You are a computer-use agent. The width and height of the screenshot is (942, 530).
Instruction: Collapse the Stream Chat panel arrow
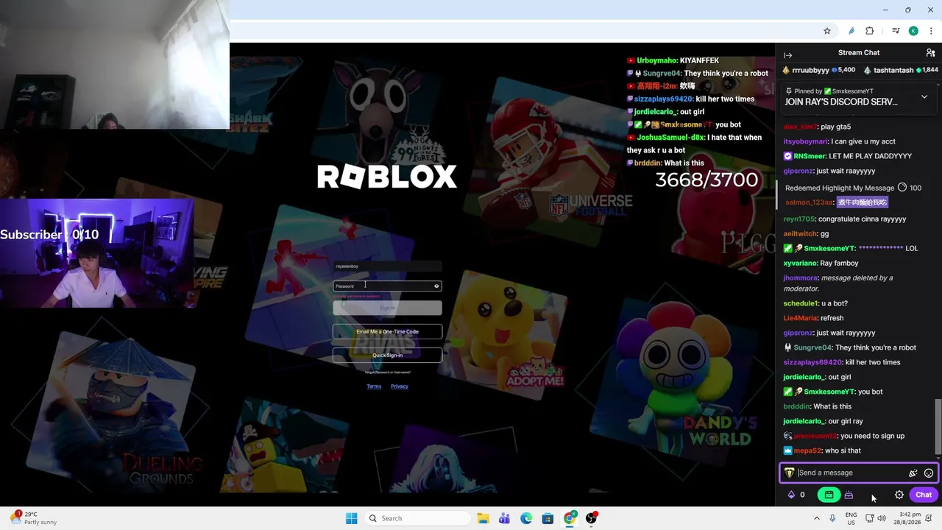(787, 55)
